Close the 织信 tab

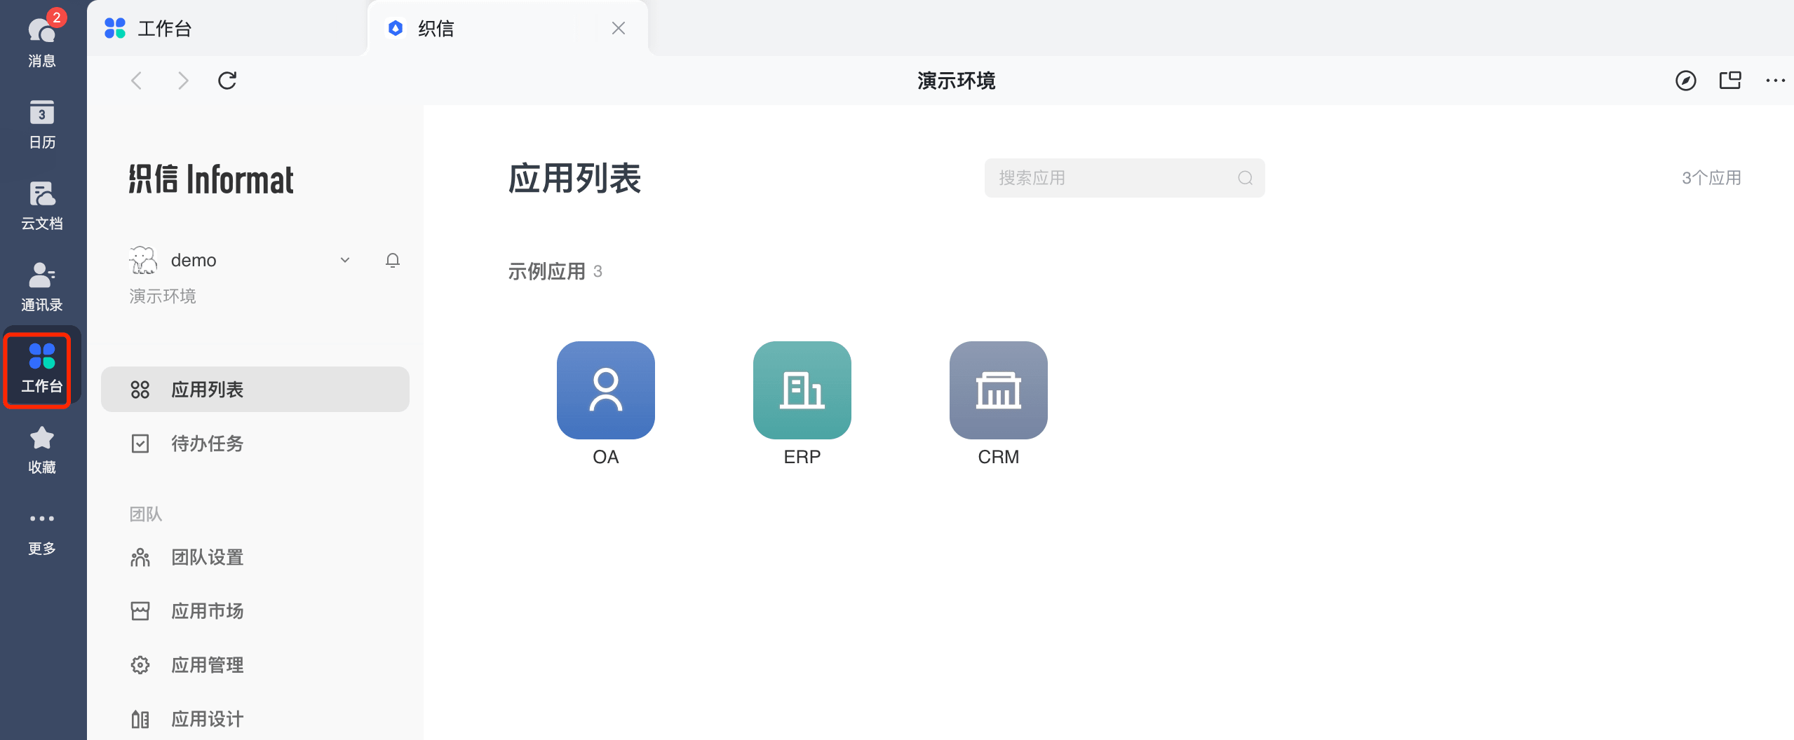click(618, 29)
